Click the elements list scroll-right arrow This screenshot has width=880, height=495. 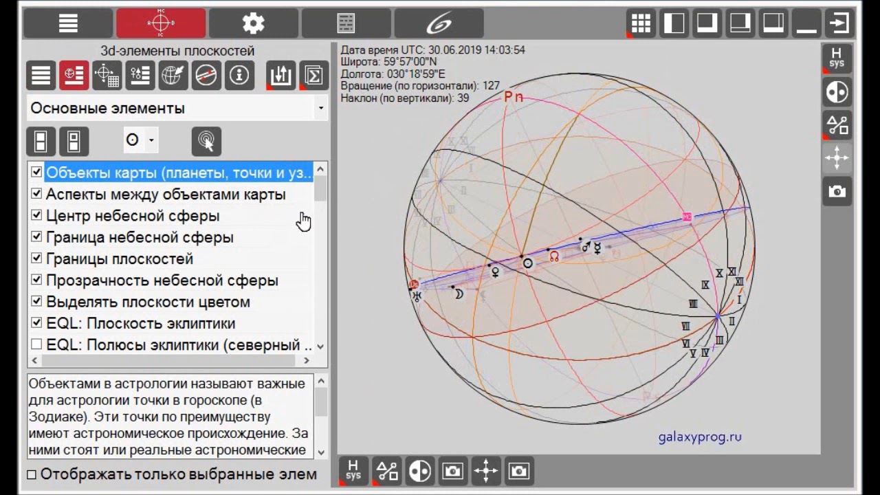(307, 360)
